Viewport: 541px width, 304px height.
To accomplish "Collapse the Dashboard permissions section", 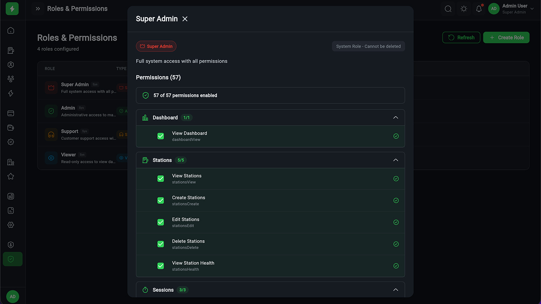I will click(396, 118).
